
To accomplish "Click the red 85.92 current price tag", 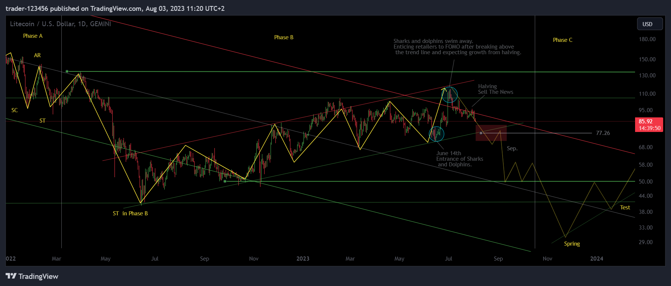I will point(649,124).
